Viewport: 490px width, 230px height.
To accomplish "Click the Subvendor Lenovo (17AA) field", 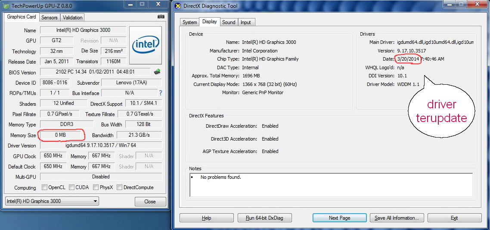I will (132, 83).
